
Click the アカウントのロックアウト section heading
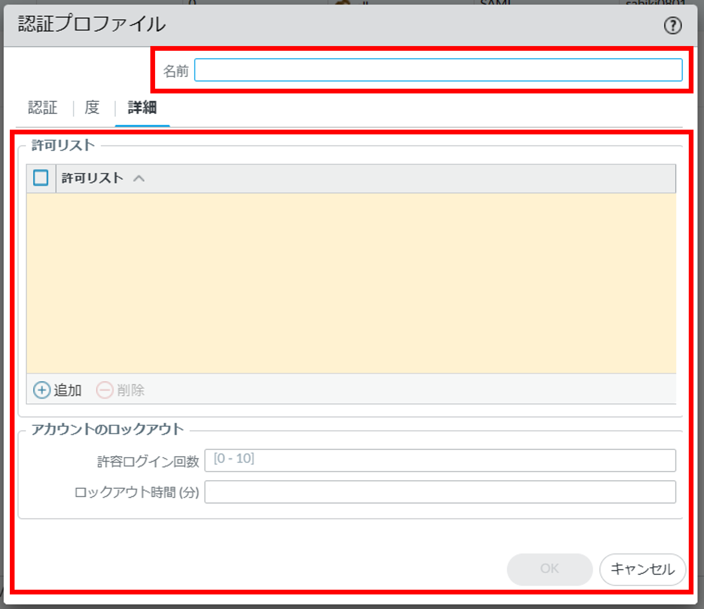pyautogui.click(x=107, y=429)
